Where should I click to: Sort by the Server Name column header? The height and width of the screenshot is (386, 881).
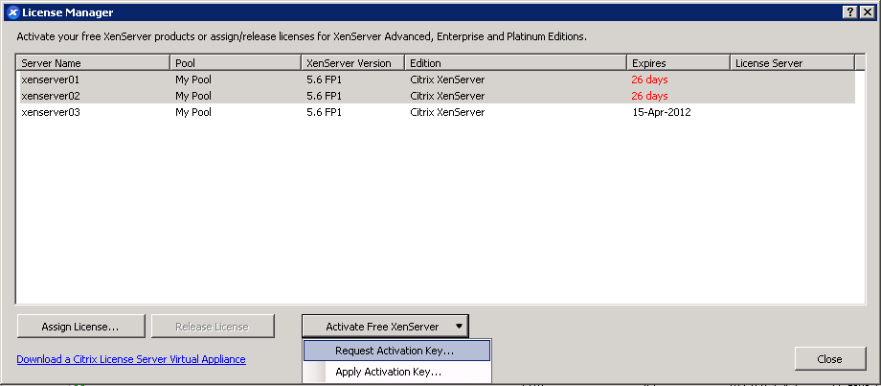[93, 63]
